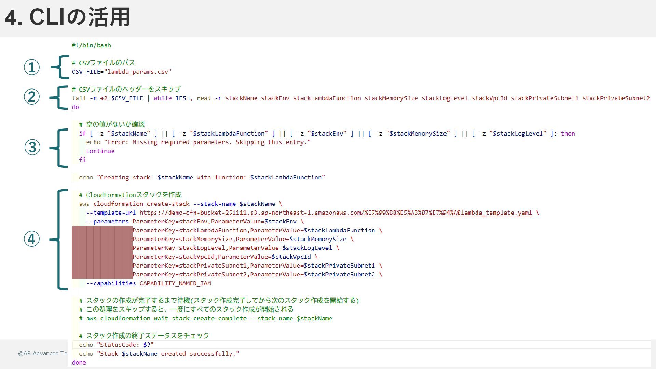Click the circled number 4 marker
Screen dimensions: 656x369
tap(31, 239)
